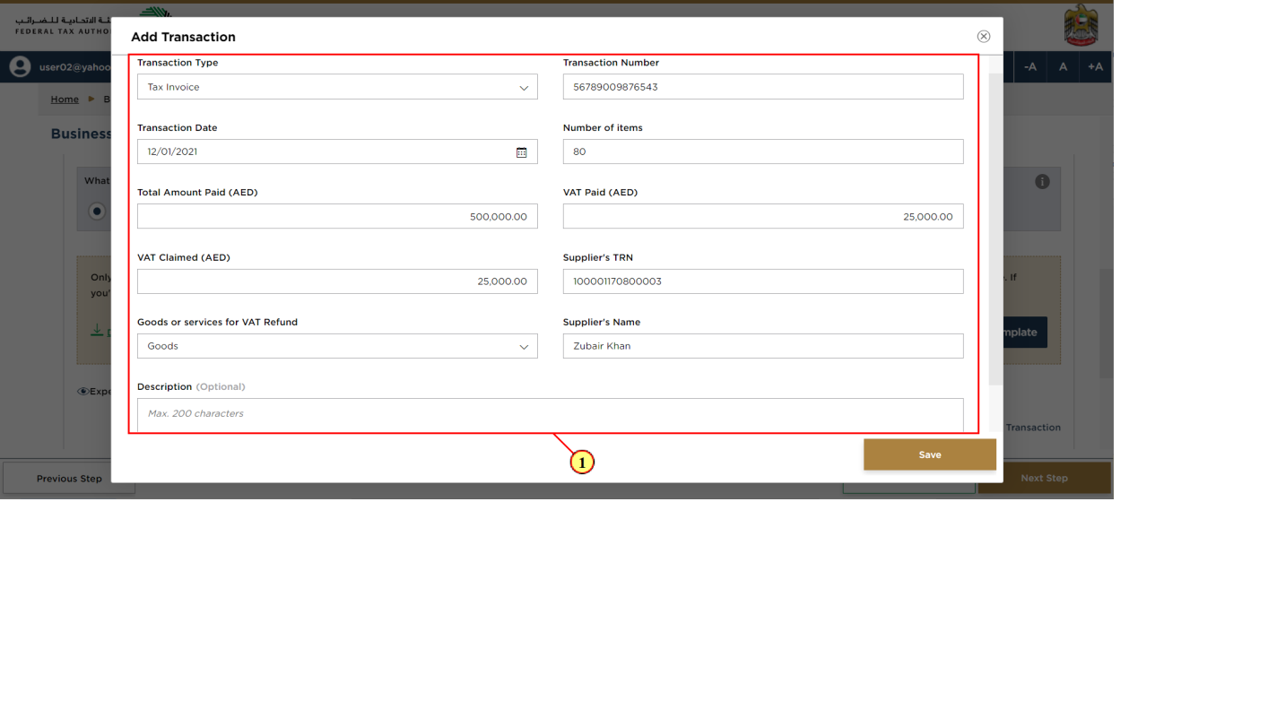The width and height of the screenshot is (1268, 718).
Task: Open the Goods or services dropdown
Action: tap(337, 346)
